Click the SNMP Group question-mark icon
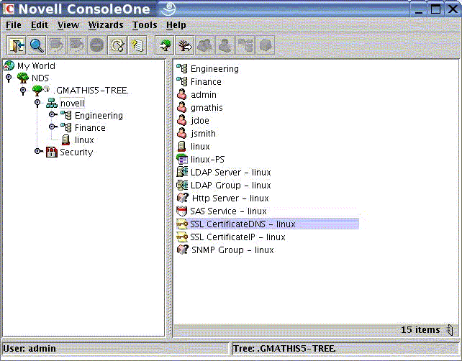This screenshot has width=462, height=361. [182, 250]
